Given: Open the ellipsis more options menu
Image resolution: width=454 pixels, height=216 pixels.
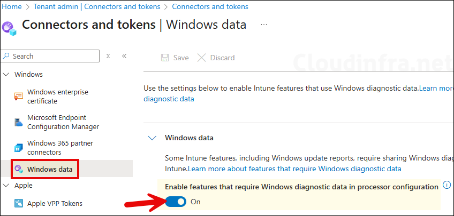Looking at the screenshot, I should point(264,25).
